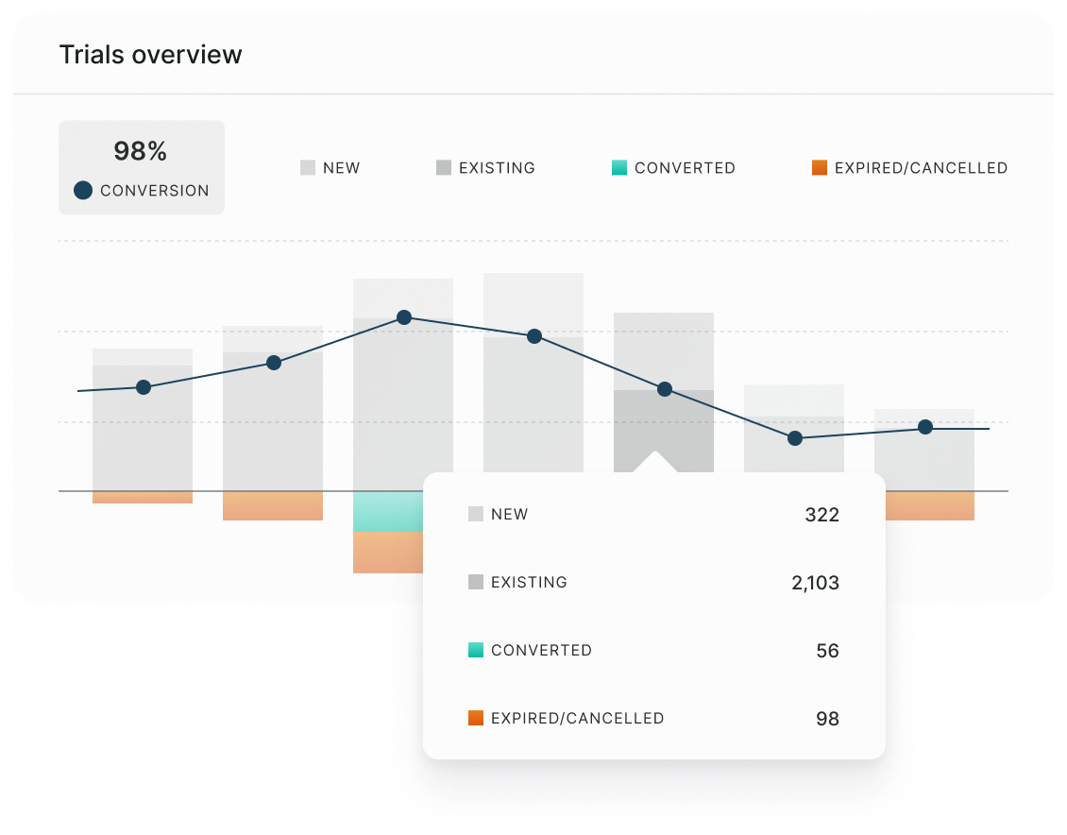Click teal CONVERTED swatch in top legend
The width and height of the screenshot is (1067, 835).
click(619, 168)
